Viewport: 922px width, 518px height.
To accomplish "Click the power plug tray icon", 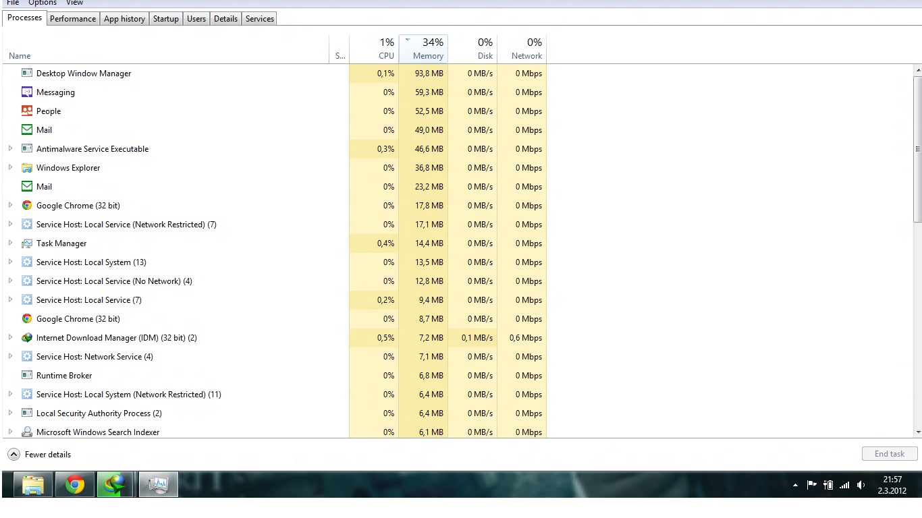I will coord(828,484).
